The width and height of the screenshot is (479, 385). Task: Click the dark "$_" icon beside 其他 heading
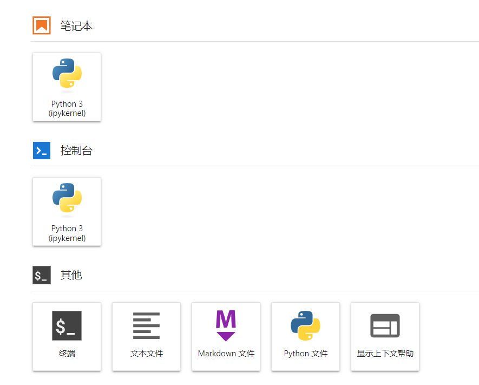42,275
